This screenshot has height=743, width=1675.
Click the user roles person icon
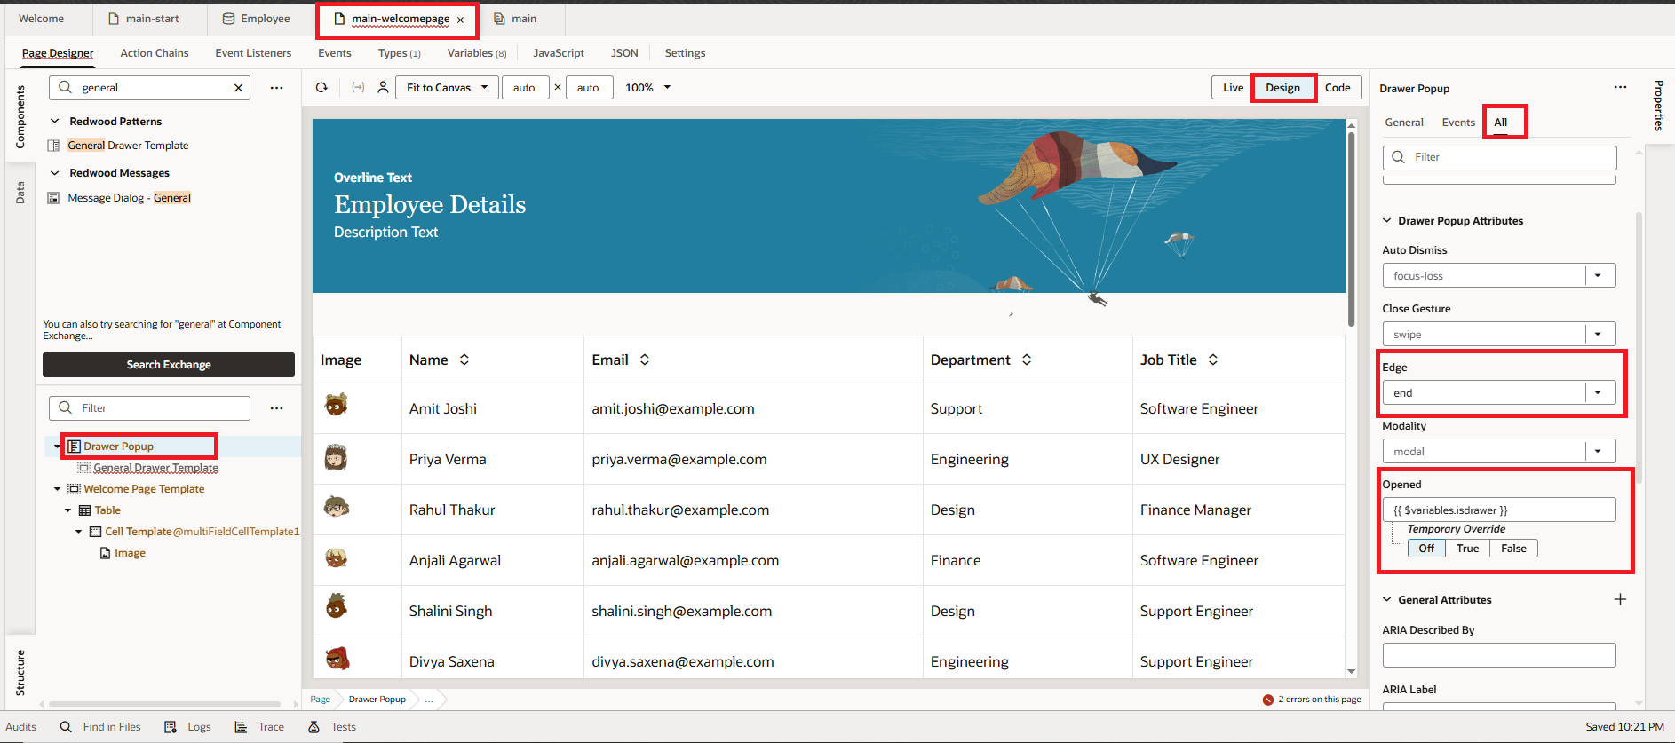[383, 87]
